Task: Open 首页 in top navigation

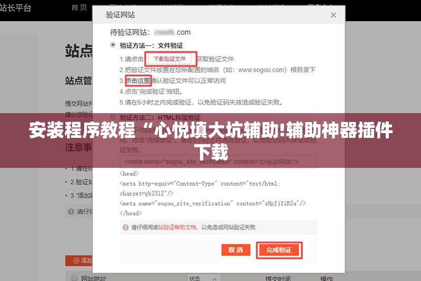Action: coord(79,7)
